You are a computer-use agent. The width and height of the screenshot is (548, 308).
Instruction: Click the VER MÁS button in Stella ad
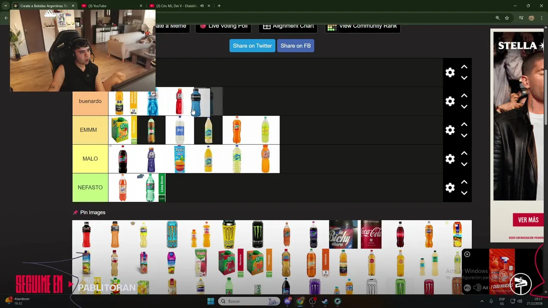coord(528,220)
